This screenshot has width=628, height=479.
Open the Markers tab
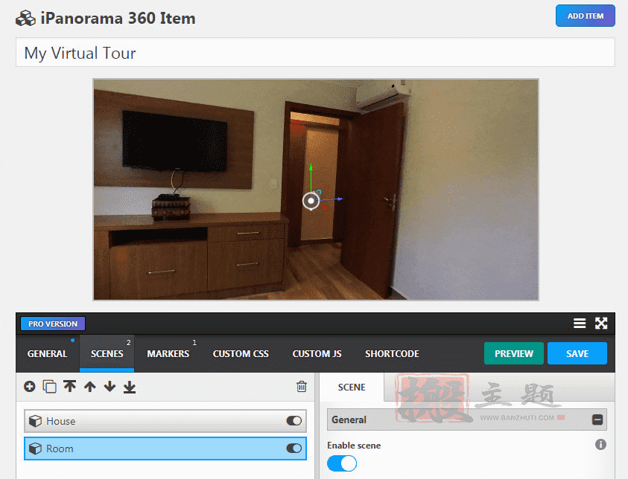click(x=168, y=353)
